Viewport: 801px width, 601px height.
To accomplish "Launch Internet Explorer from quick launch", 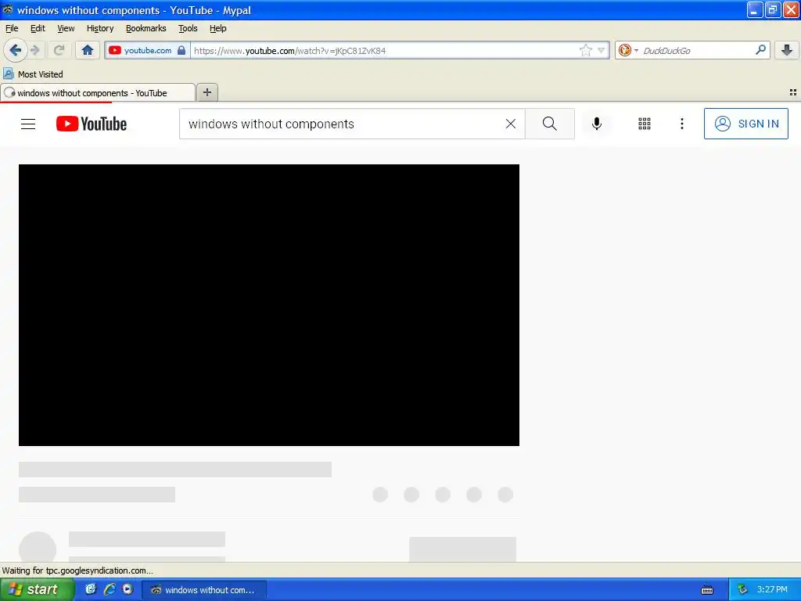I will (x=110, y=589).
